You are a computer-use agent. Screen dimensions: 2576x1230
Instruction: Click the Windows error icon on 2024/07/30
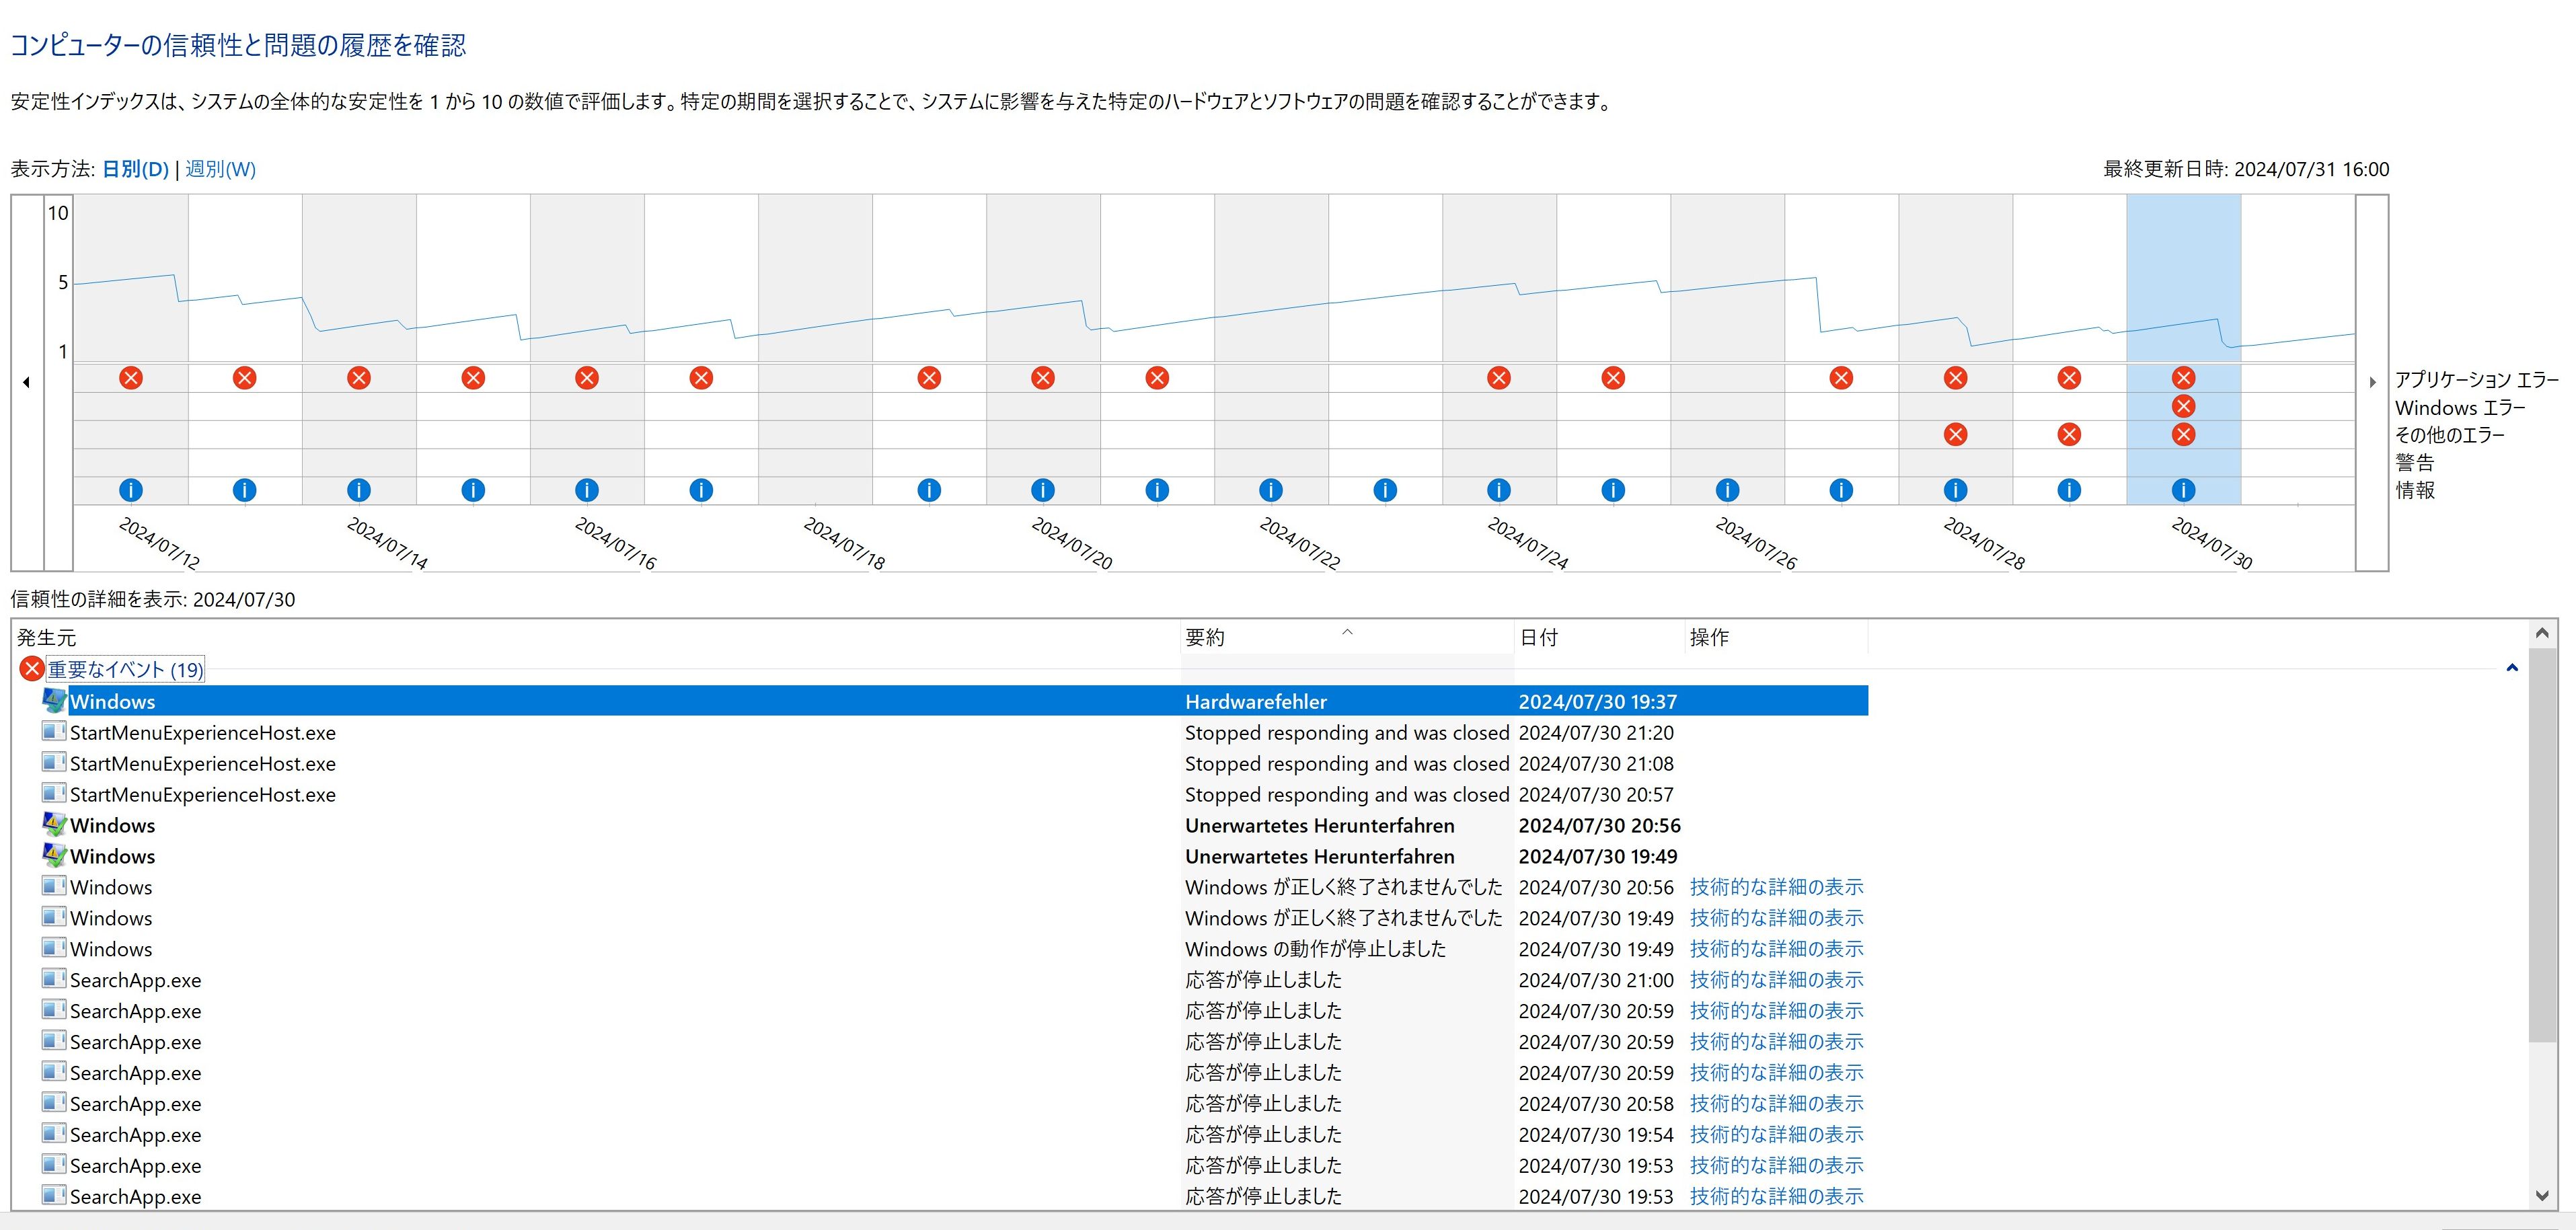(x=2183, y=406)
